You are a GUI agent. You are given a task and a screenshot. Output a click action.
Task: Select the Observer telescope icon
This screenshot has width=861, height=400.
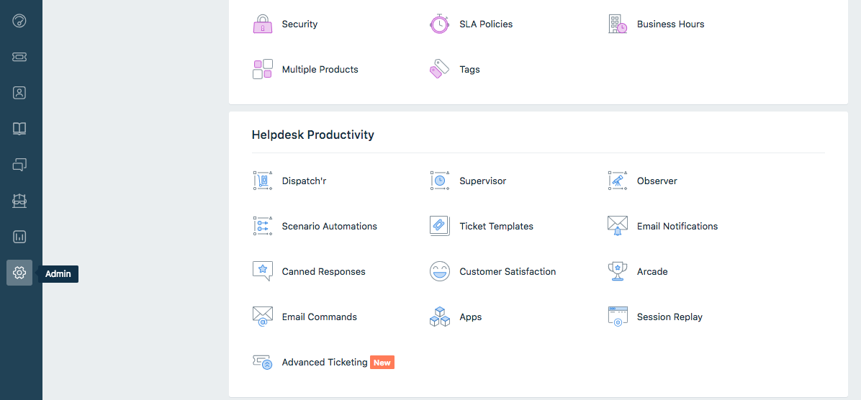pos(617,181)
